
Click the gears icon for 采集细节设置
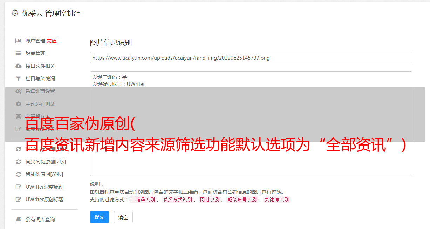pyautogui.click(x=19, y=91)
